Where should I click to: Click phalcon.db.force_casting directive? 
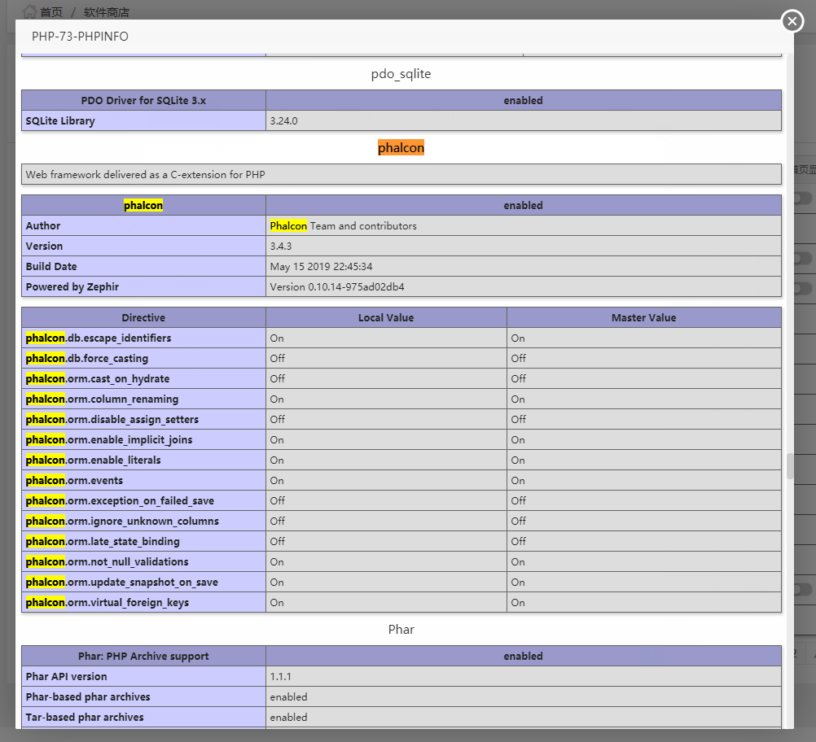87,358
